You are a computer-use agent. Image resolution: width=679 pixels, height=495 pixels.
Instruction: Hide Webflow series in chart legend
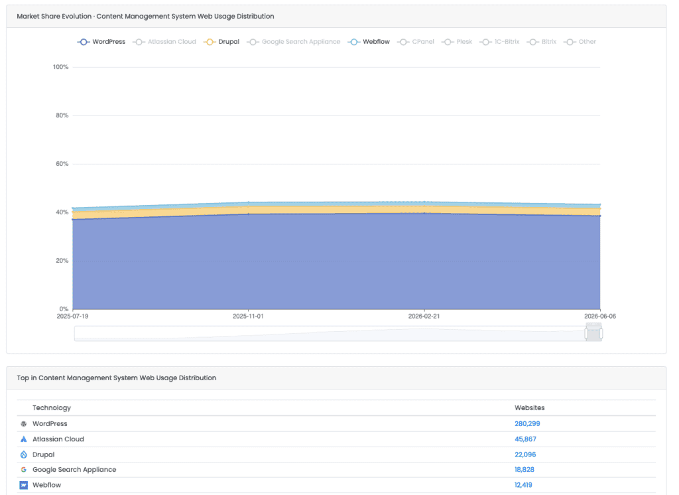coord(369,42)
